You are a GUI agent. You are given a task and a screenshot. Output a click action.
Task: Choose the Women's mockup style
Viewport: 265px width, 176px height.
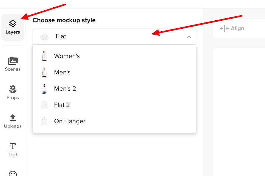point(115,56)
